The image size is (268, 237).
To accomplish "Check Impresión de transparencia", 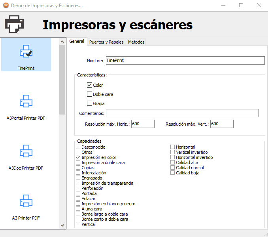I will pos(78,183).
